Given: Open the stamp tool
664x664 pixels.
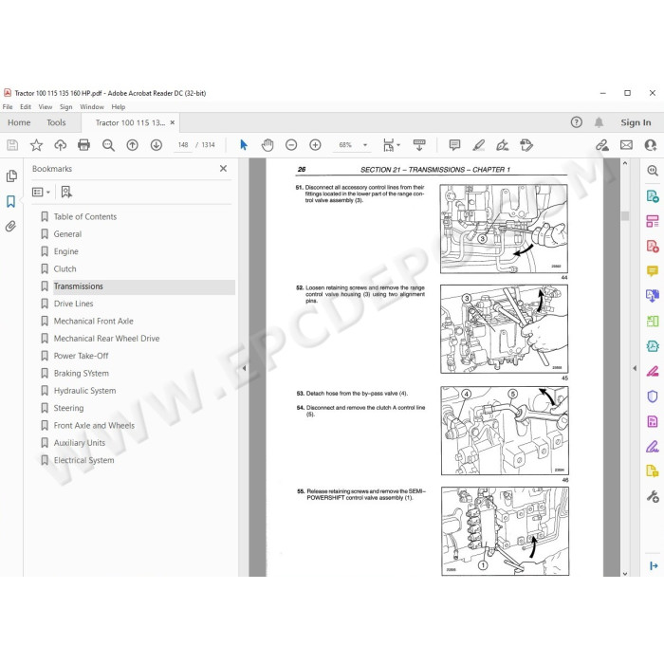Looking at the screenshot, I should (526, 145).
